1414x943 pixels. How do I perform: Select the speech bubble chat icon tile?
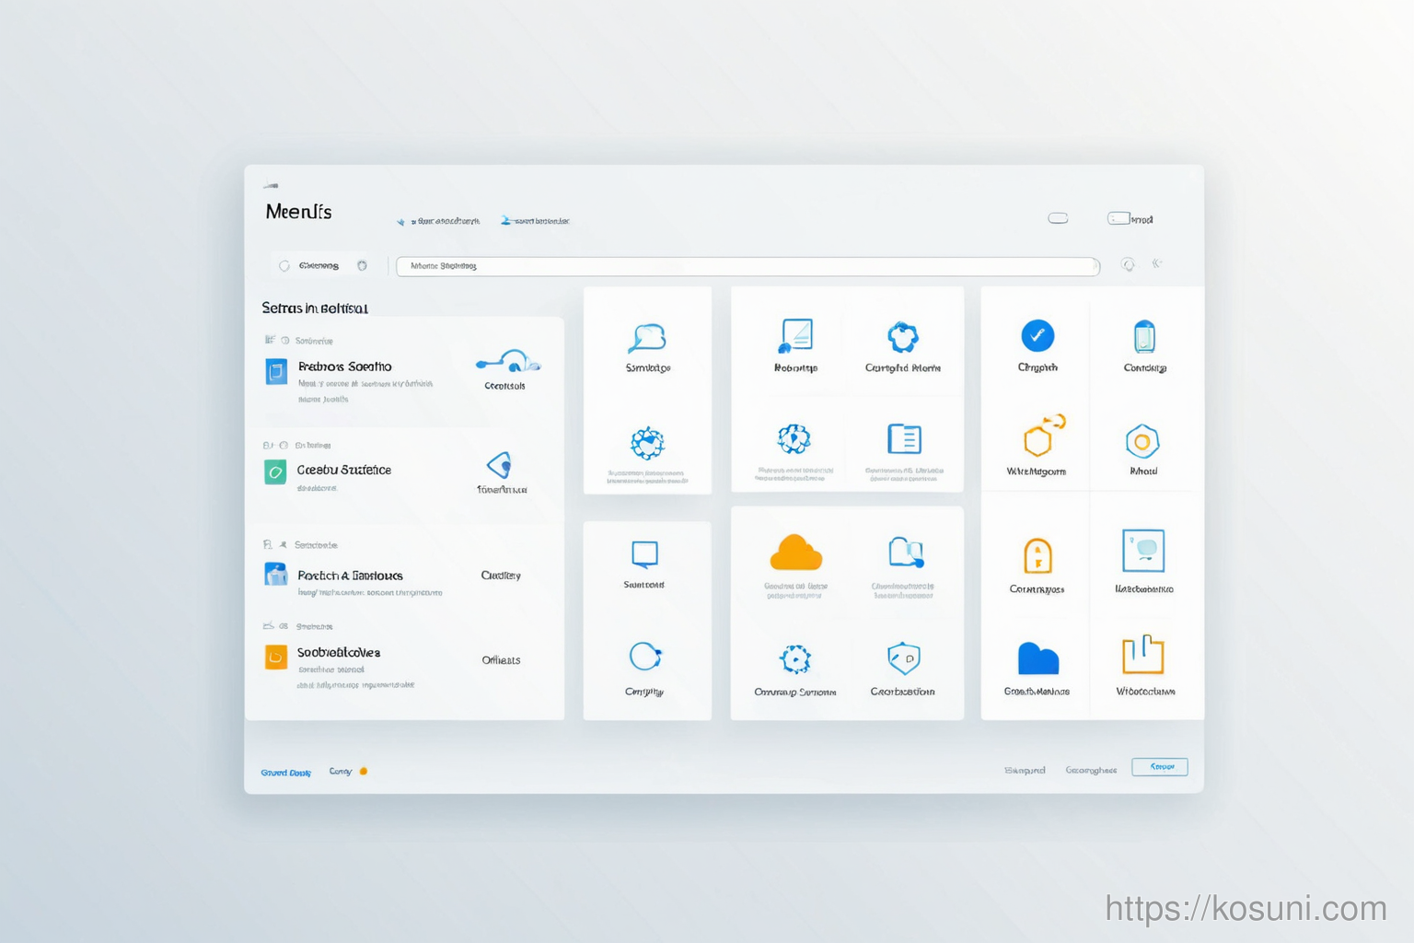click(647, 338)
